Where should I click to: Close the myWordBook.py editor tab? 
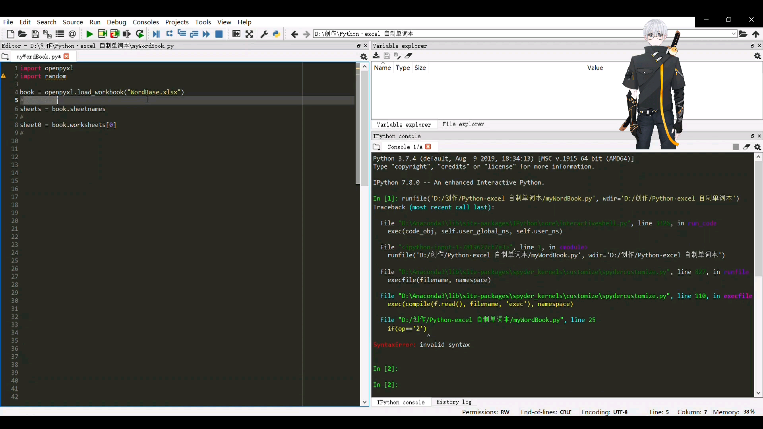[x=67, y=56]
